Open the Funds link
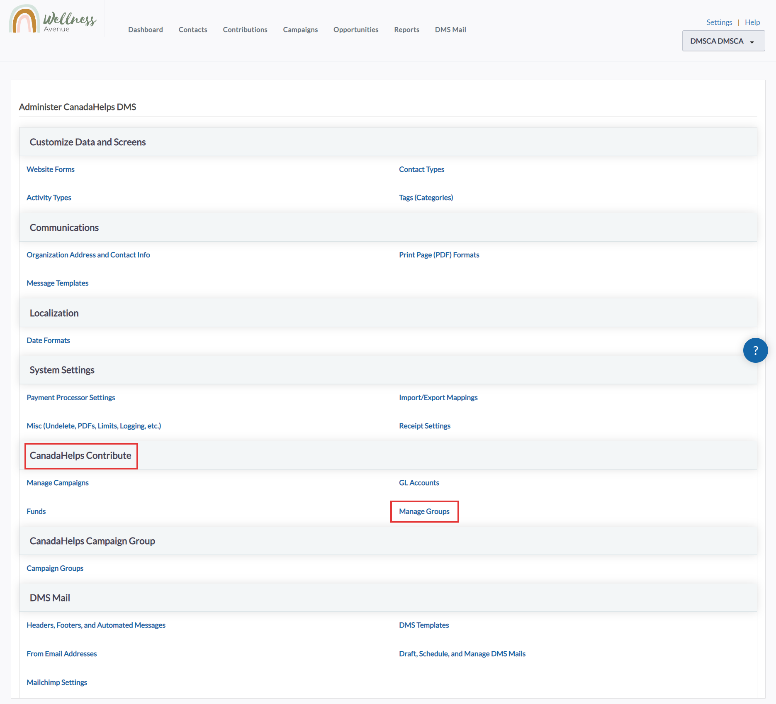The width and height of the screenshot is (776, 704). pos(36,511)
